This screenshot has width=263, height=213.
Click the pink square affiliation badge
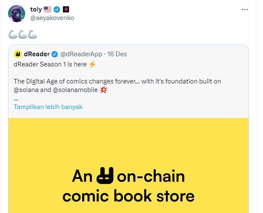[x=65, y=9]
